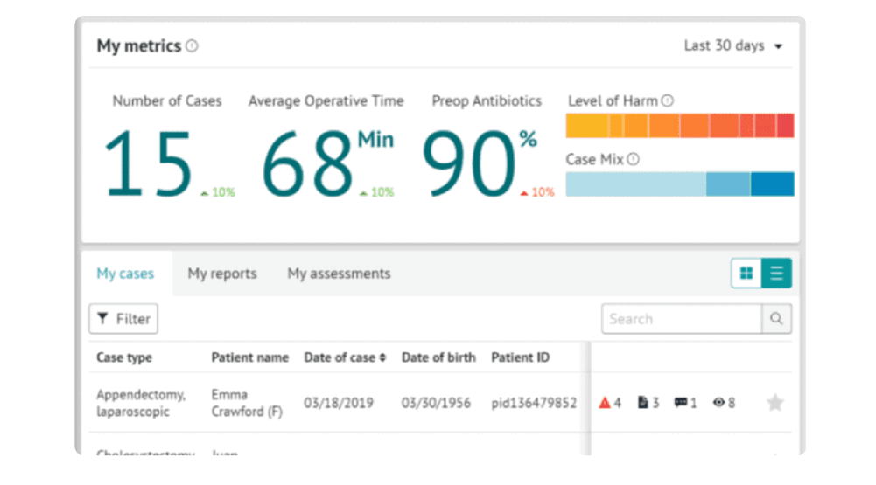Select patient name Emma Crawford (F)

coord(247,403)
